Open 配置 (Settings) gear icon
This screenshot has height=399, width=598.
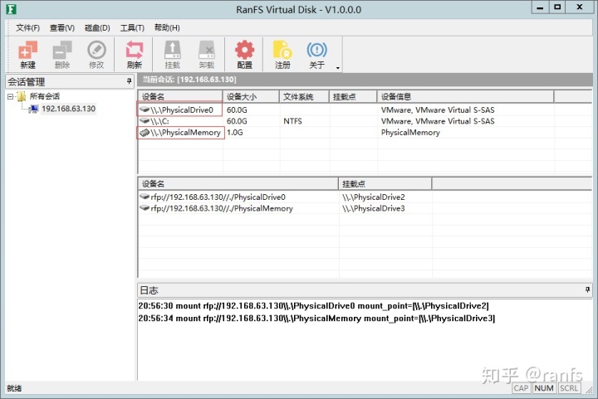(244, 55)
